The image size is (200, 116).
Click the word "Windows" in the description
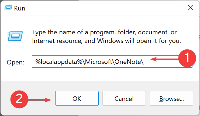(x=110, y=41)
